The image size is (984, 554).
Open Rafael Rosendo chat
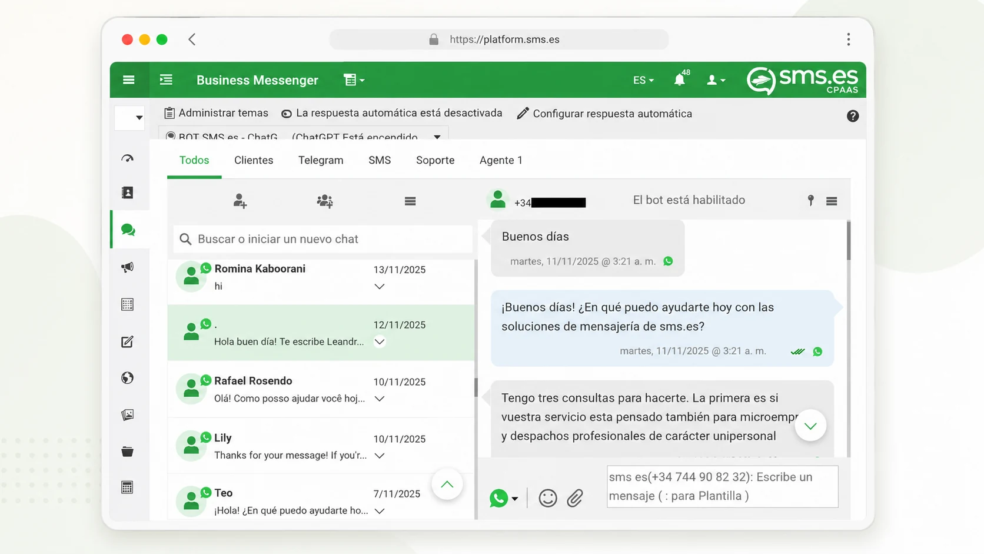coord(321,390)
